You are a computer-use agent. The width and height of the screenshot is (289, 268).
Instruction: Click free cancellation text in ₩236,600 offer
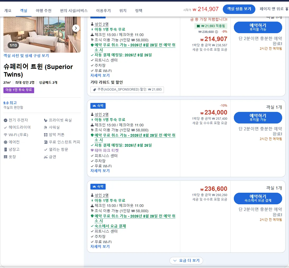click(x=135, y=218)
